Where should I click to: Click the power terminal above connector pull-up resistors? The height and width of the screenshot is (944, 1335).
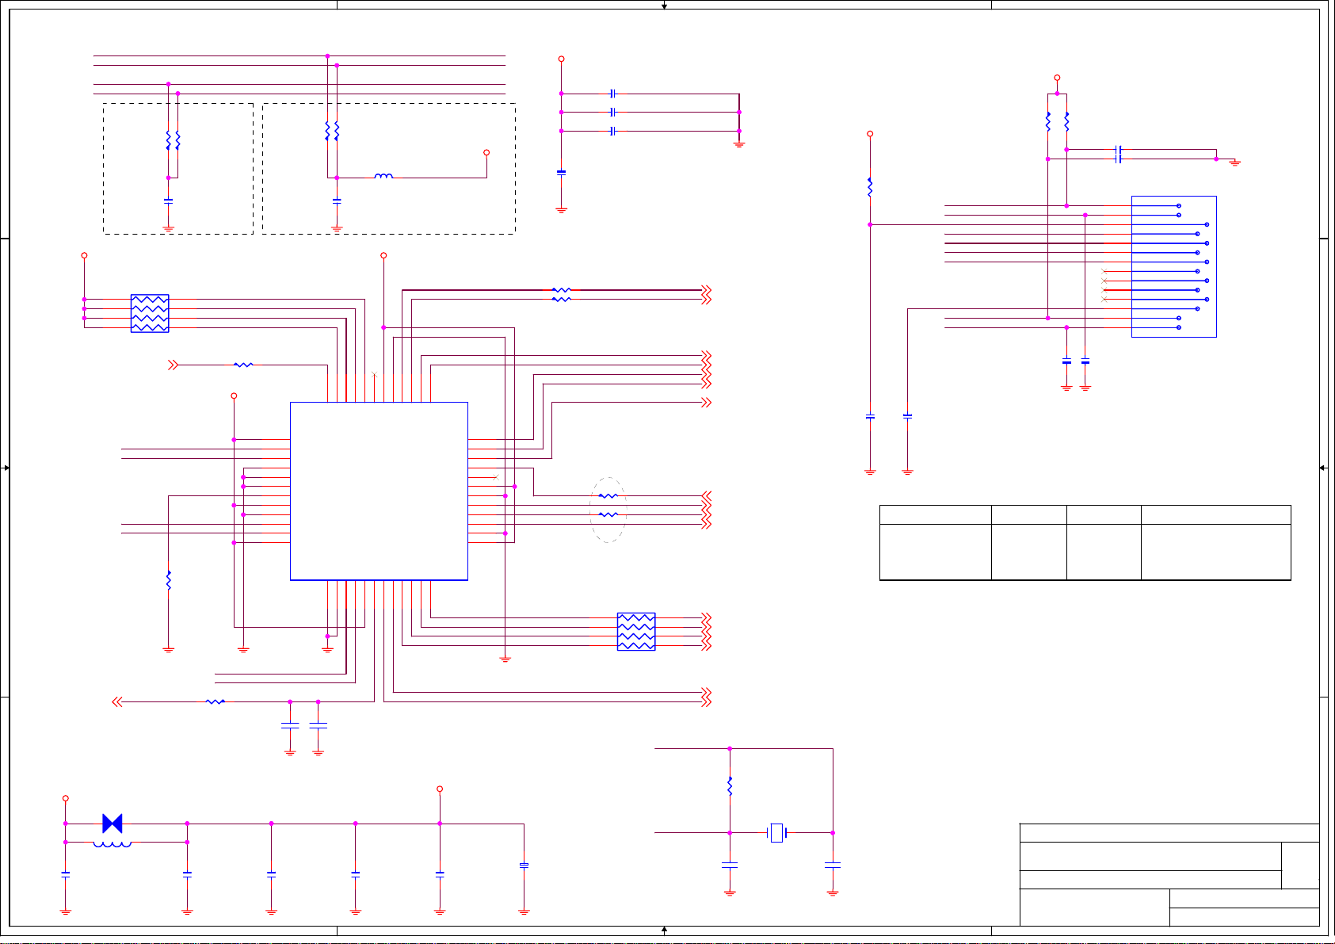(1057, 78)
